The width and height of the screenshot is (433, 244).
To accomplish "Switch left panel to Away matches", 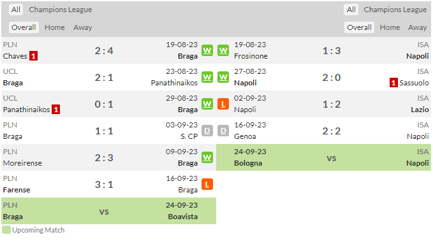I will click(82, 27).
